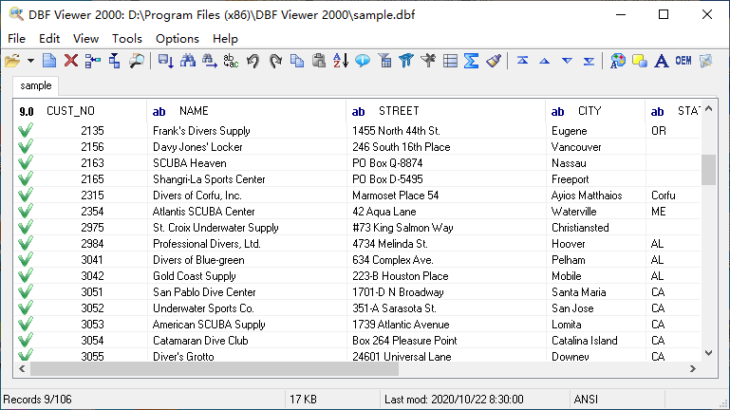Click the New document icon
The image size is (730, 410).
pyautogui.click(x=49, y=61)
